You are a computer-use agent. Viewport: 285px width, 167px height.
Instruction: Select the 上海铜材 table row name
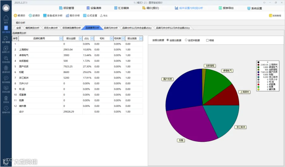24,49
